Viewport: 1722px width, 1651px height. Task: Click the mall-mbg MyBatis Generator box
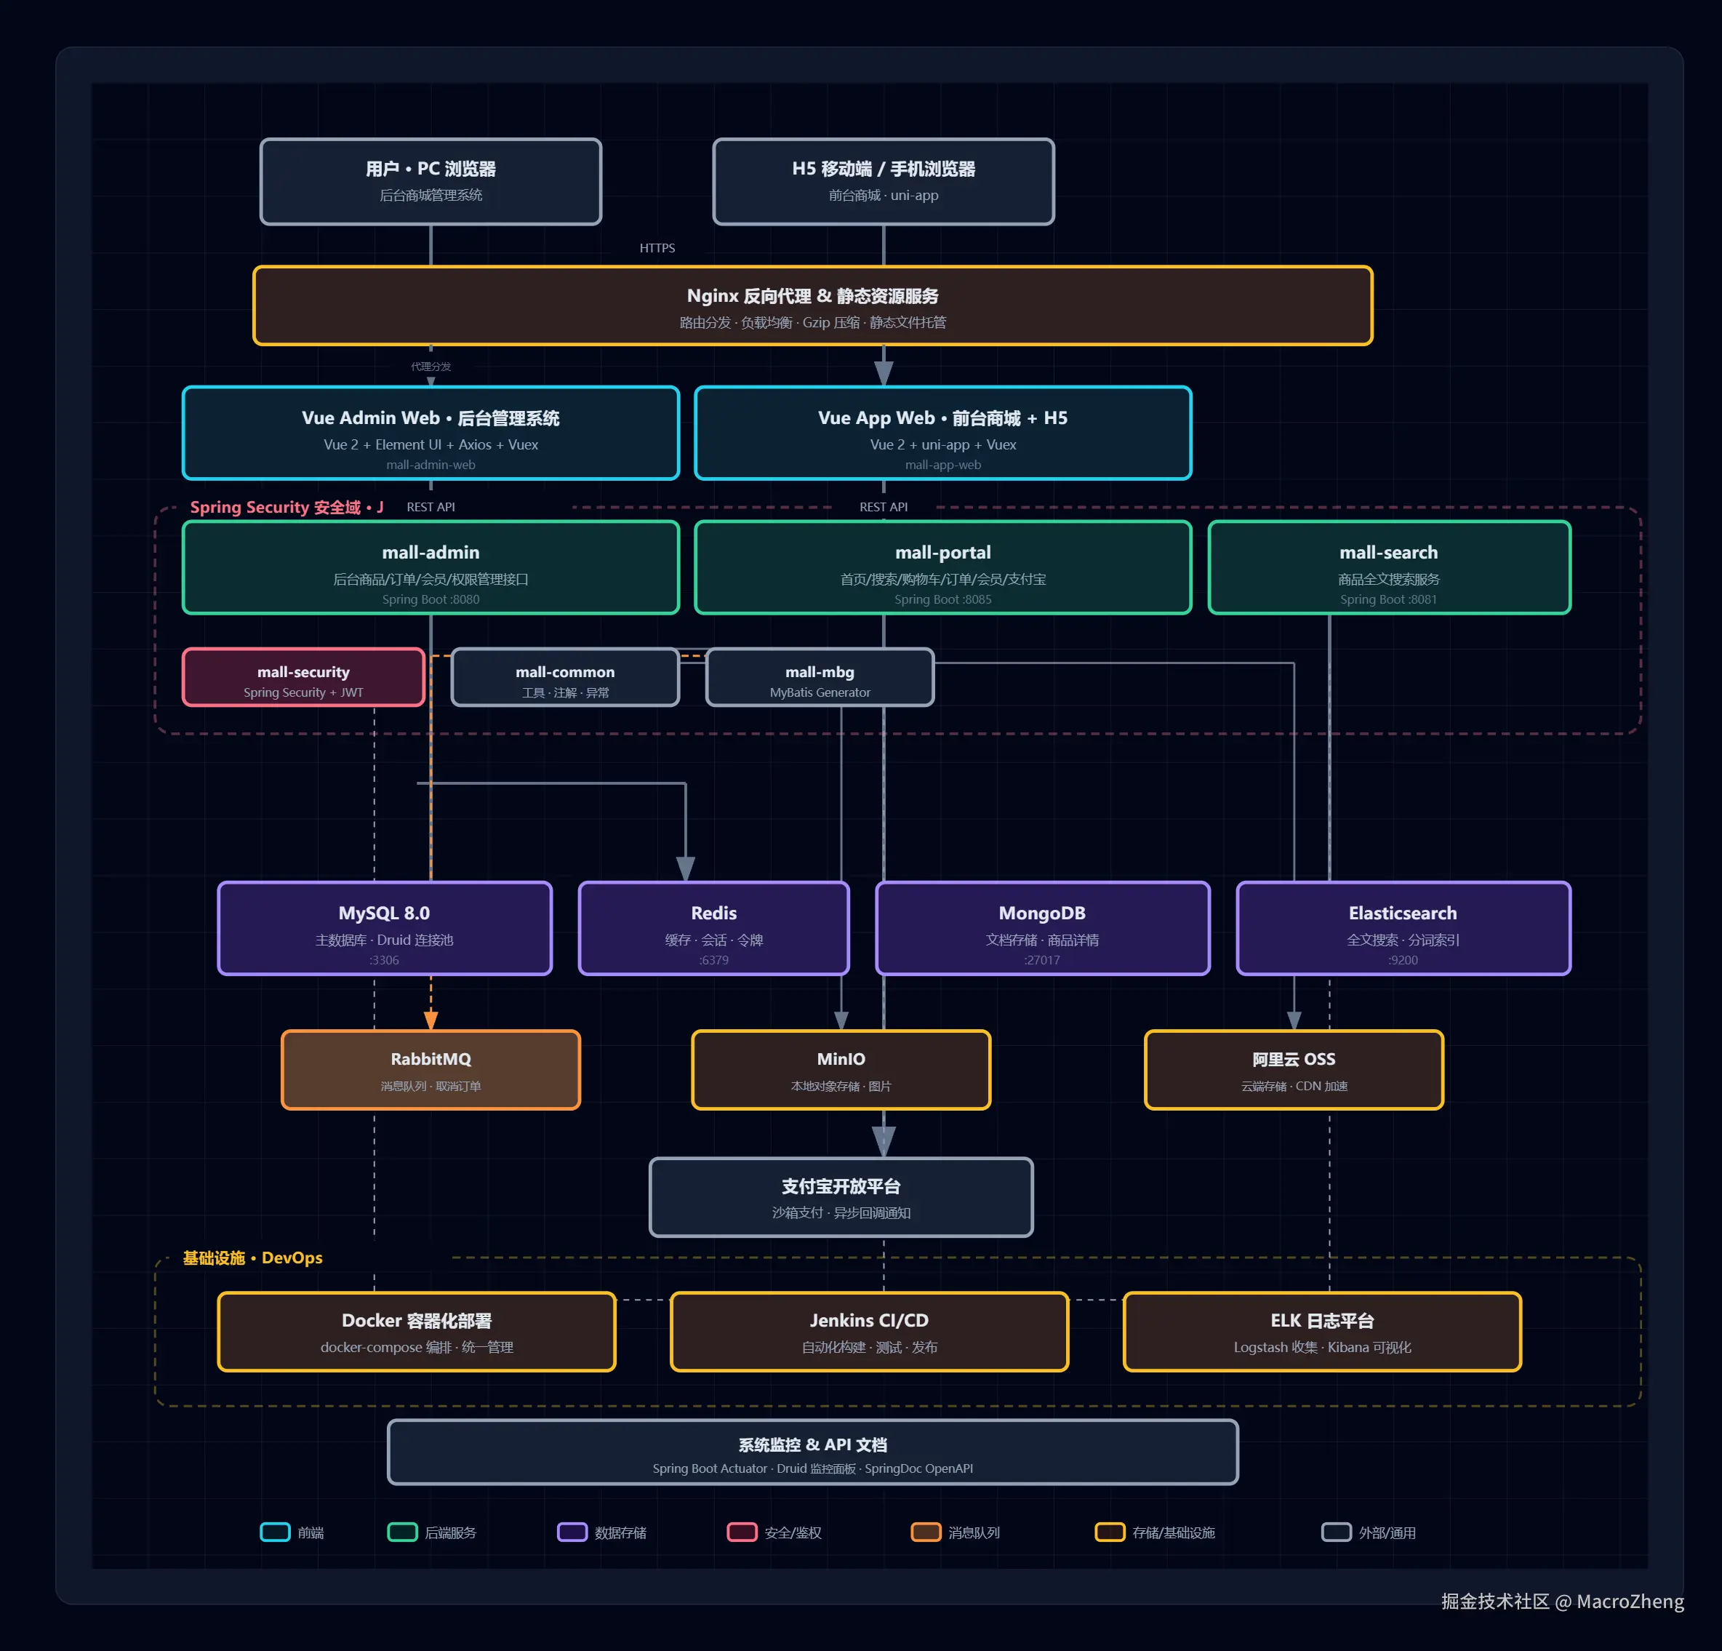(x=820, y=677)
